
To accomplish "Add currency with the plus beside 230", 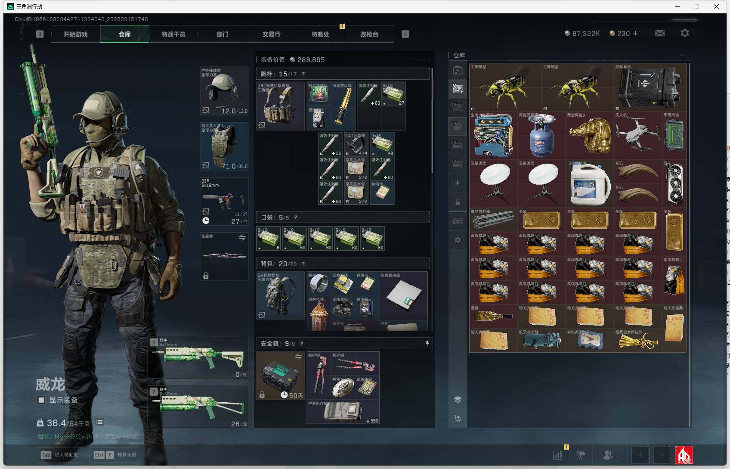I will (x=635, y=33).
